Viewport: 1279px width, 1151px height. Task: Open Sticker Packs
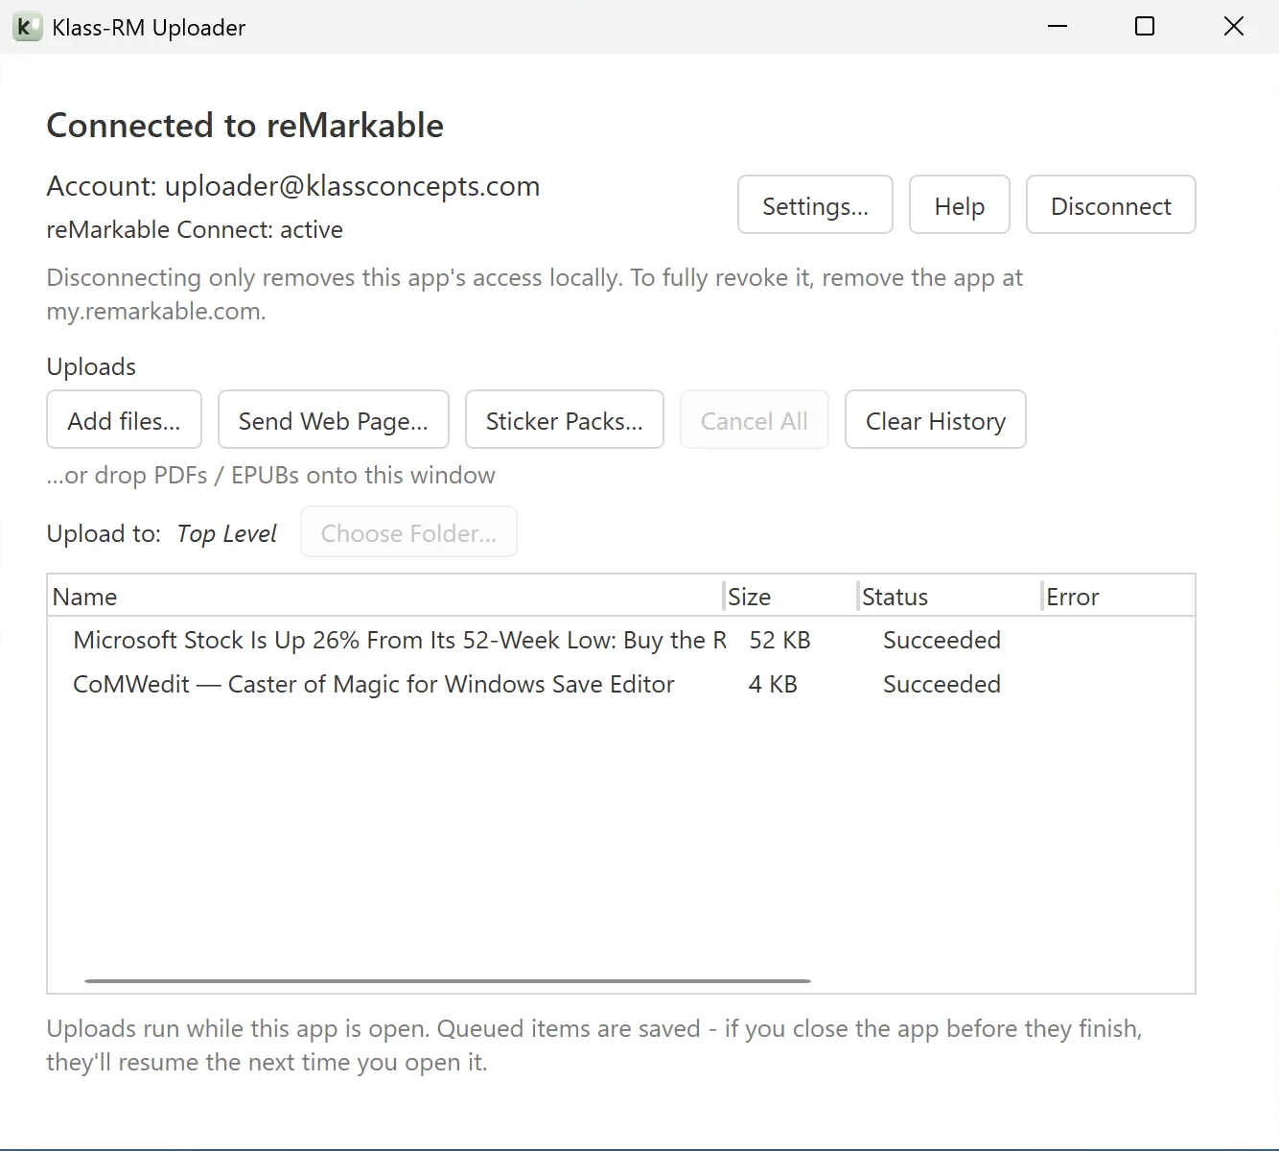pos(564,419)
